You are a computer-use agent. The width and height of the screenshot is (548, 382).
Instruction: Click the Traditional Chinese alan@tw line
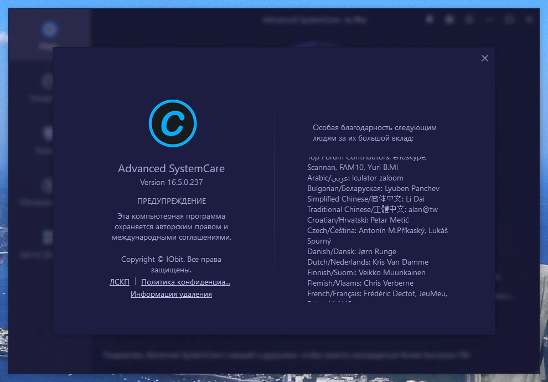pos(372,209)
